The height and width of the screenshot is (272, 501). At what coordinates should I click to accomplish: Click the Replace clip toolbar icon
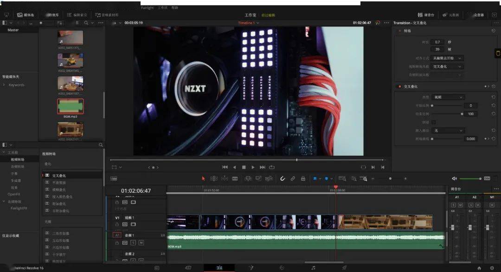click(x=269, y=178)
